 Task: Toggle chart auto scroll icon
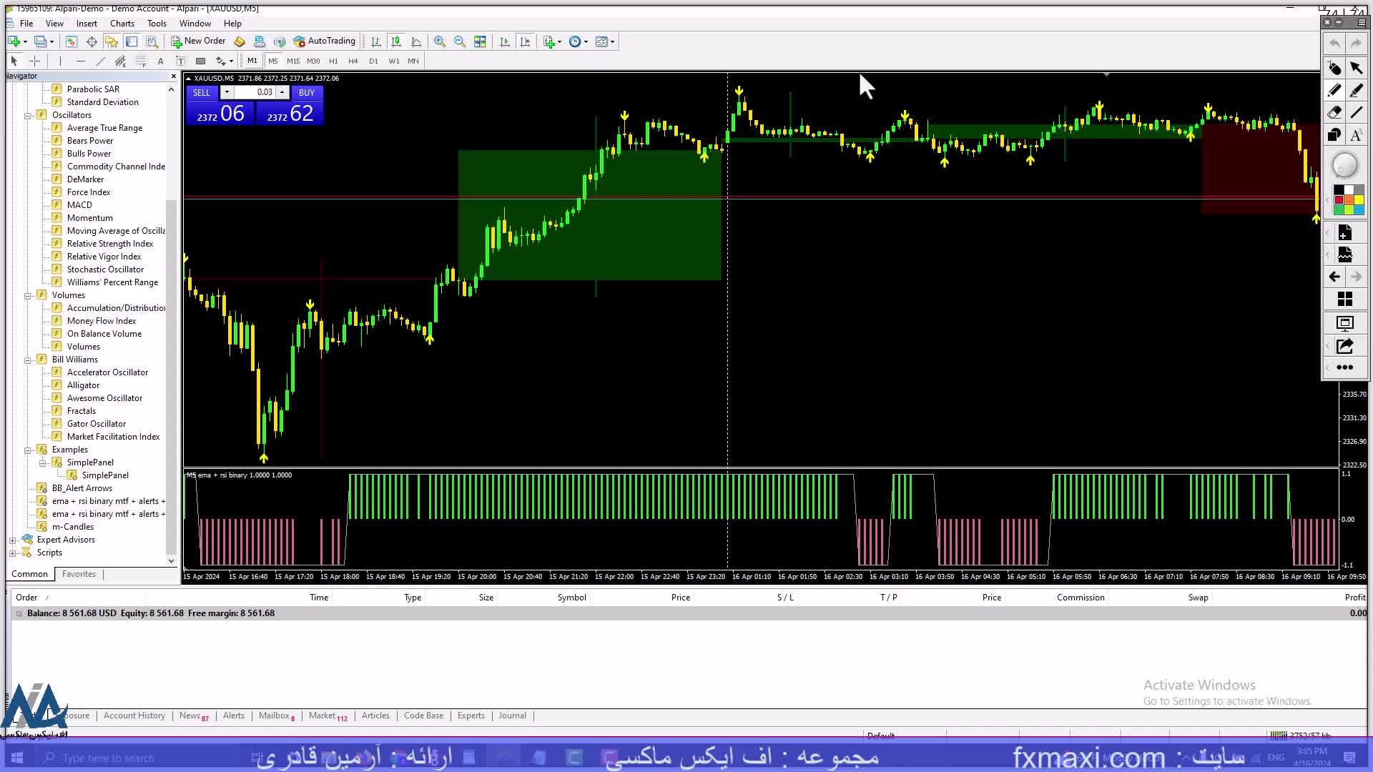tap(505, 41)
